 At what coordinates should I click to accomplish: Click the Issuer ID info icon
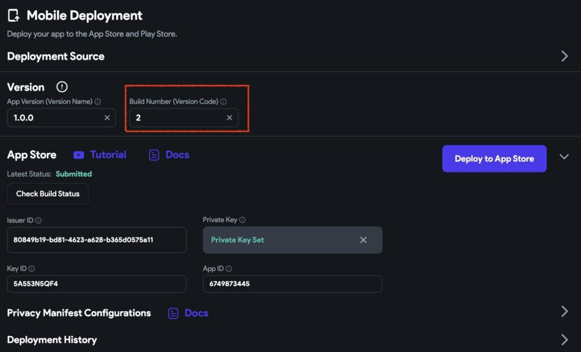point(38,220)
